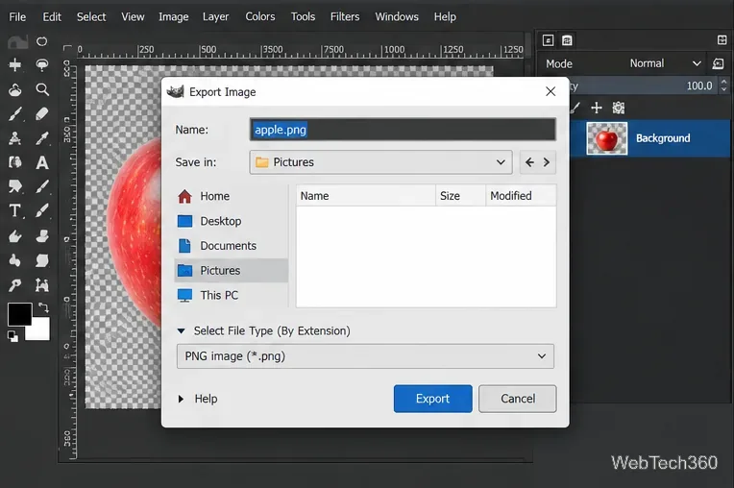Select the Paintbrush tool in toolbox
Screen dimensions: 734x488
tap(15, 114)
